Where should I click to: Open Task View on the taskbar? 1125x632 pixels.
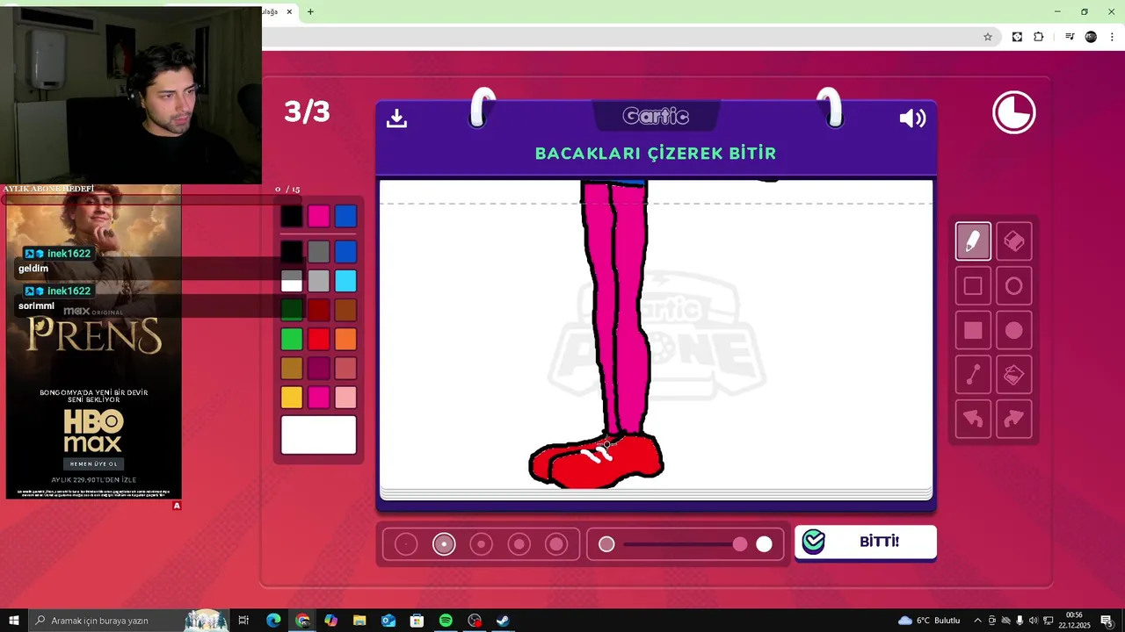click(x=243, y=621)
